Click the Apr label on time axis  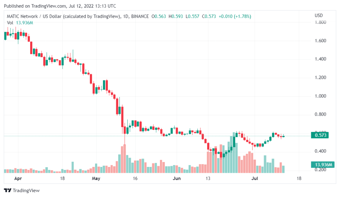(18, 179)
